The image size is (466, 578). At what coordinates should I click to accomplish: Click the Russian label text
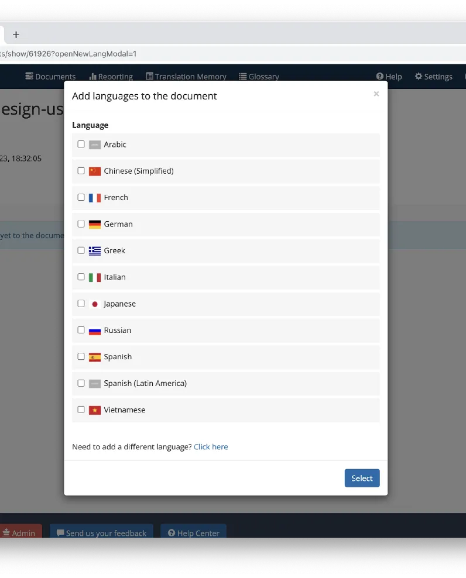click(x=117, y=331)
